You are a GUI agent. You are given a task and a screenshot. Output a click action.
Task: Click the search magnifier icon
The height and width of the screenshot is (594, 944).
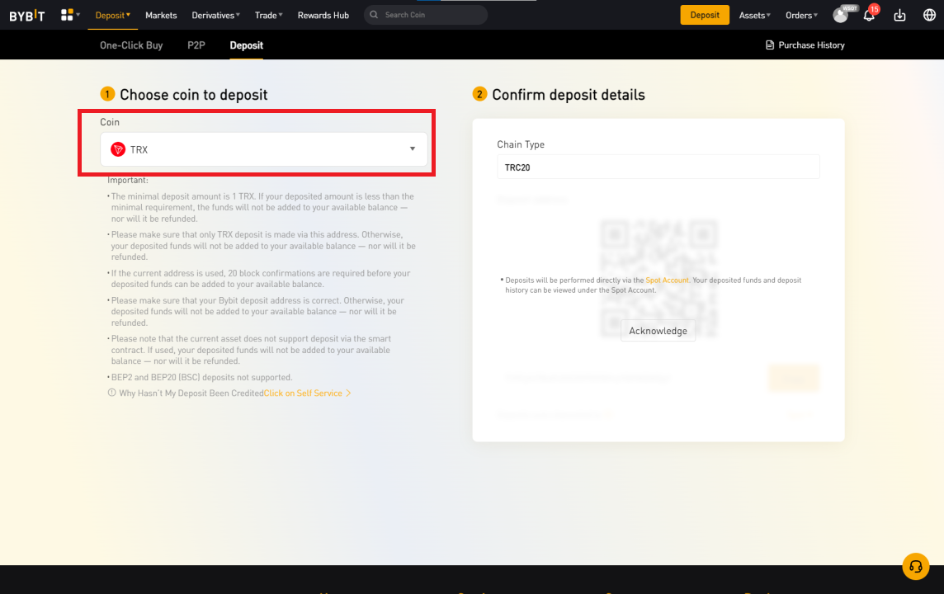pyautogui.click(x=374, y=15)
